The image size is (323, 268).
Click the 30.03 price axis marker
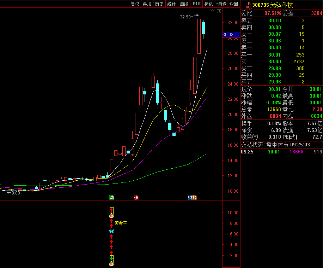click(x=231, y=35)
